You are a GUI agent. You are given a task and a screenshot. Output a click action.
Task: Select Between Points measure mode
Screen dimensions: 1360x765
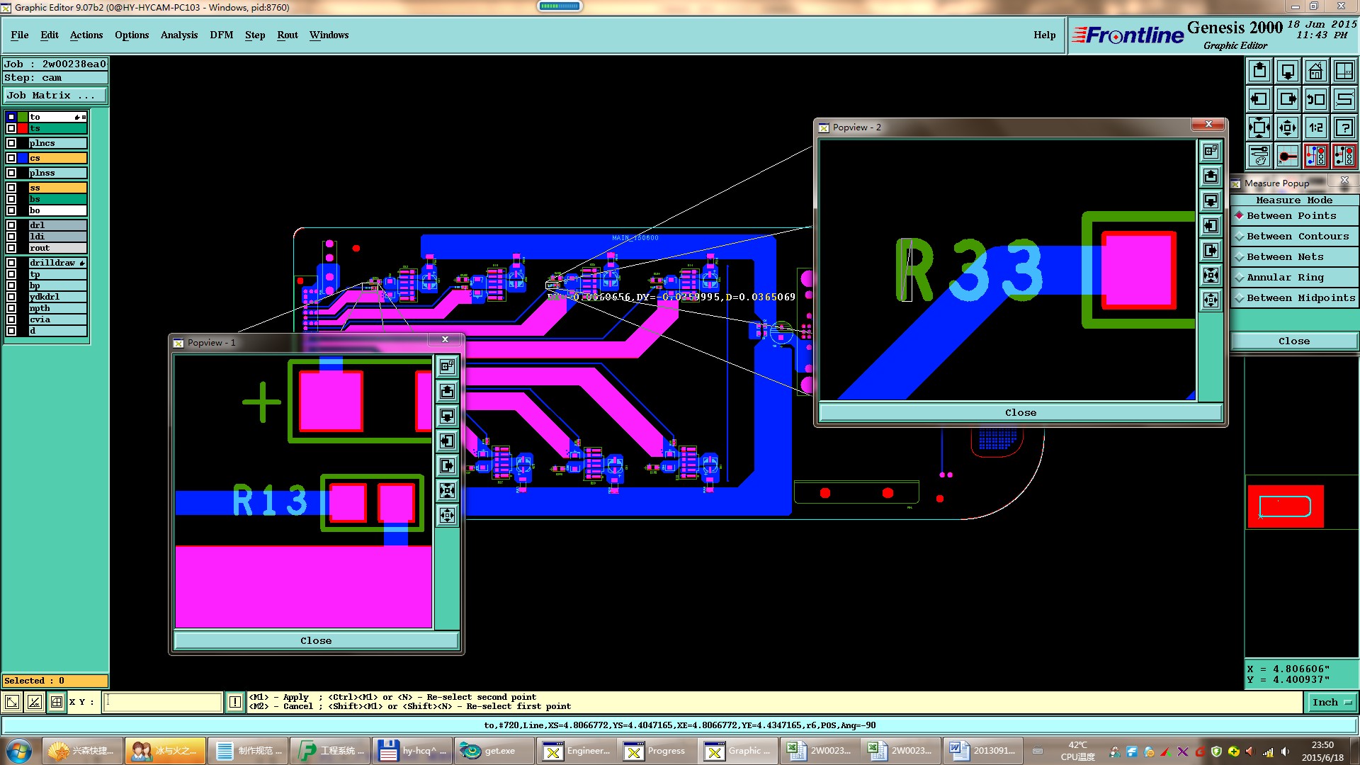pos(1294,216)
